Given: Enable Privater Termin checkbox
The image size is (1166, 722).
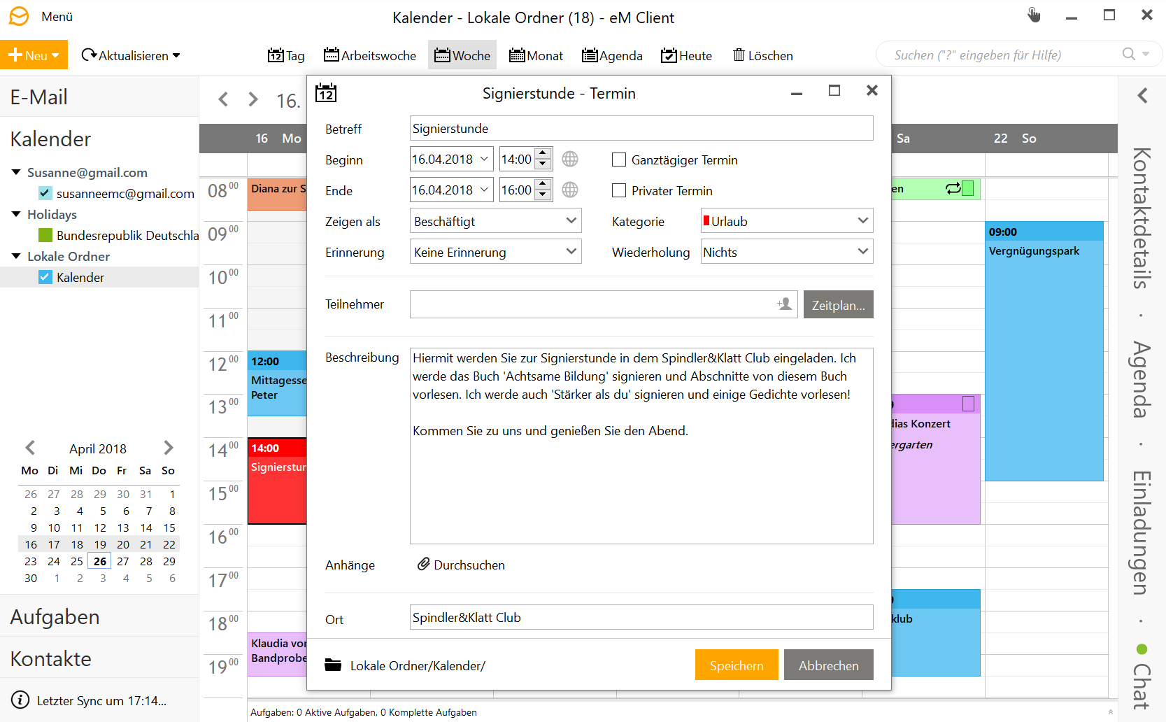Looking at the screenshot, I should coord(619,190).
